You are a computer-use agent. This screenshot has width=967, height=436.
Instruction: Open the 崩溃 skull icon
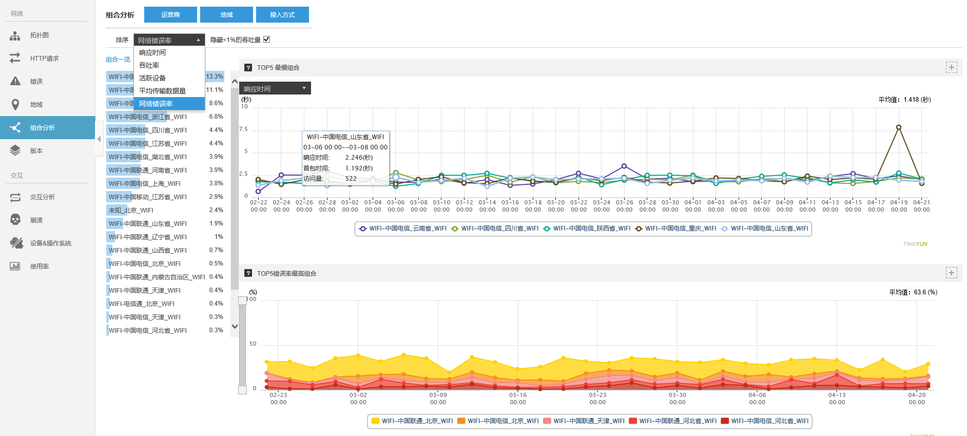tap(15, 220)
